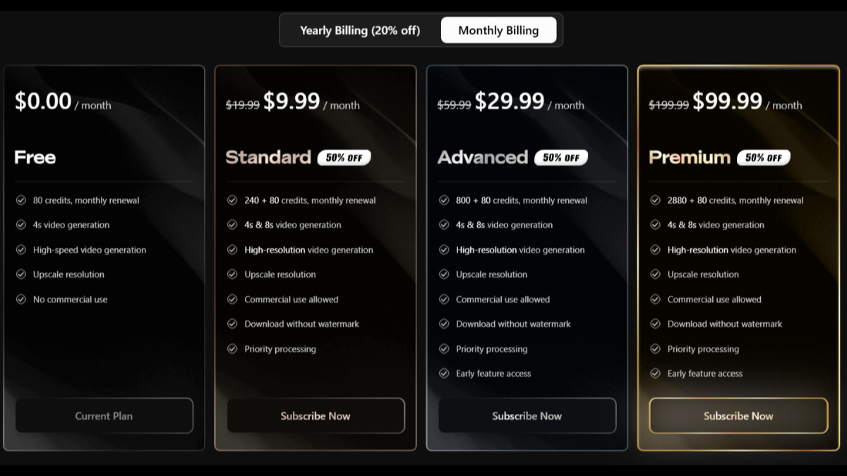The width and height of the screenshot is (847, 476).
Task: Click checkmark beside Advanced Early feature access
Action: pos(444,373)
